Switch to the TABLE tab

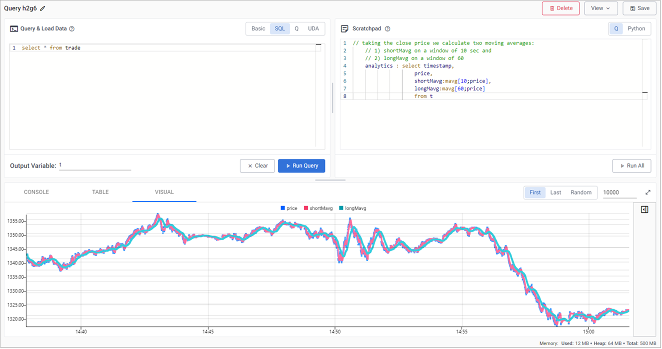[x=100, y=191]
